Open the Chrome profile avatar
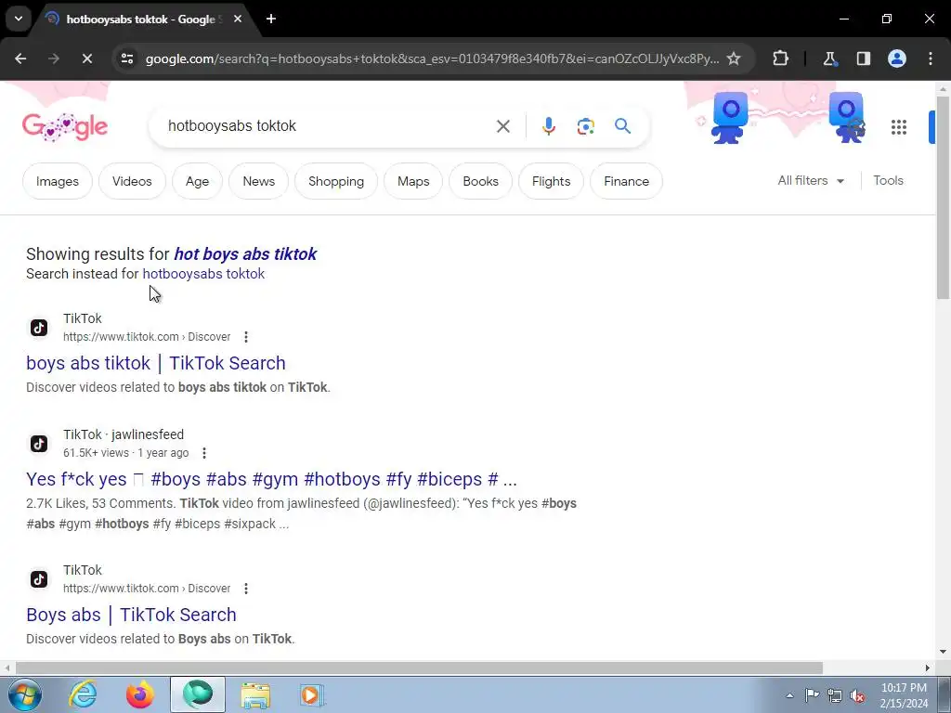Image resolution: width=951 pixels, height=713 pixels. (897, 58)
